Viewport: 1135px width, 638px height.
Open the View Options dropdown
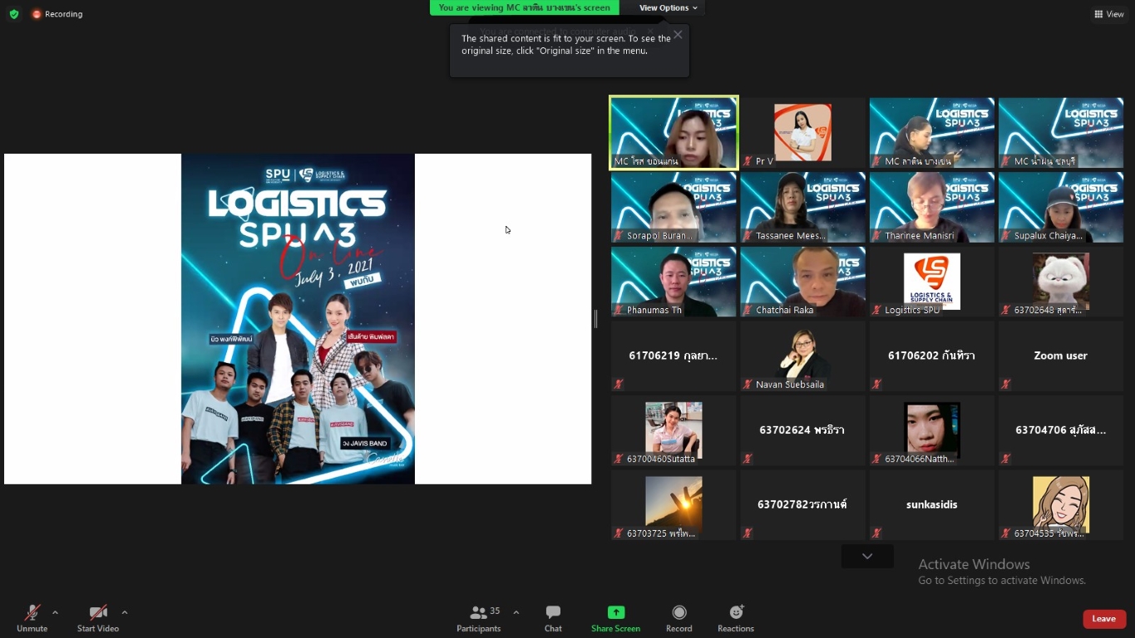tap(668, 7)
